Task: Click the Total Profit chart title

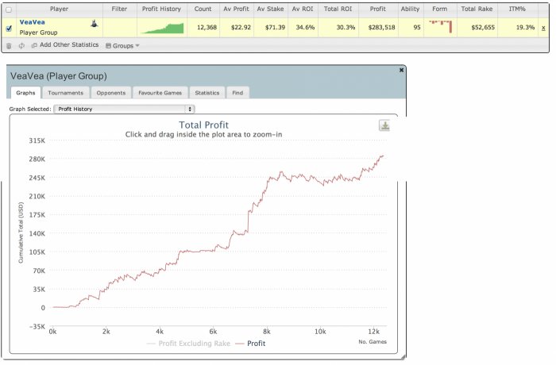Action: (x=203, y=125)
